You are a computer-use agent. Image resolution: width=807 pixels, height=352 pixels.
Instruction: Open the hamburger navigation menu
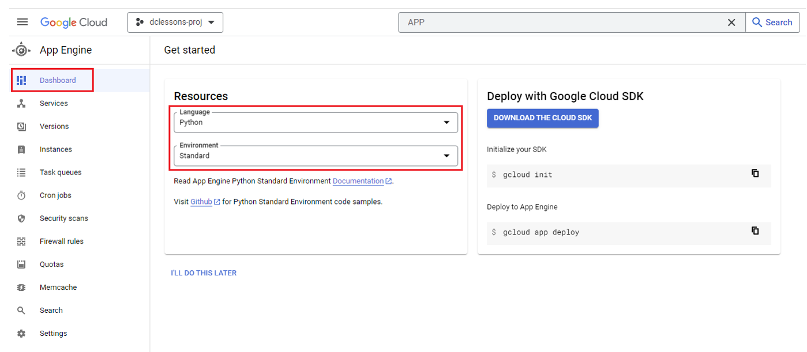tap(22, 22)
